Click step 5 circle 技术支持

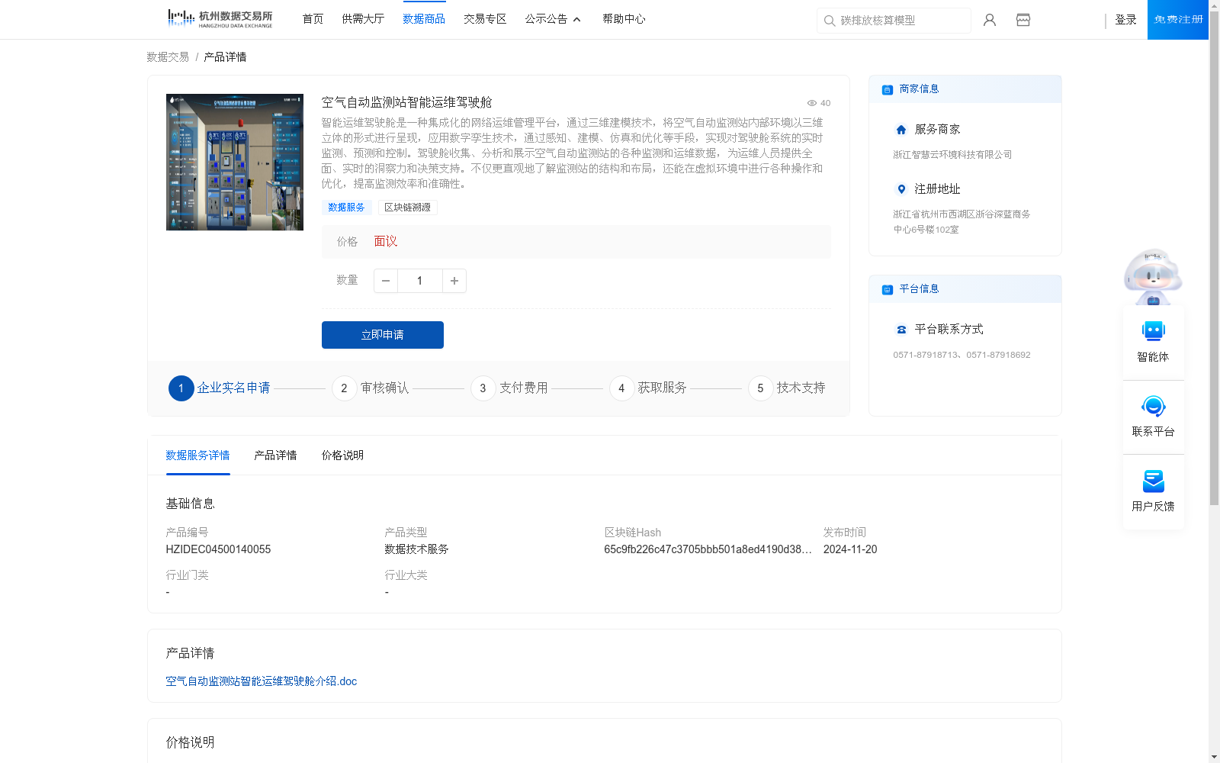pos(760,388)
